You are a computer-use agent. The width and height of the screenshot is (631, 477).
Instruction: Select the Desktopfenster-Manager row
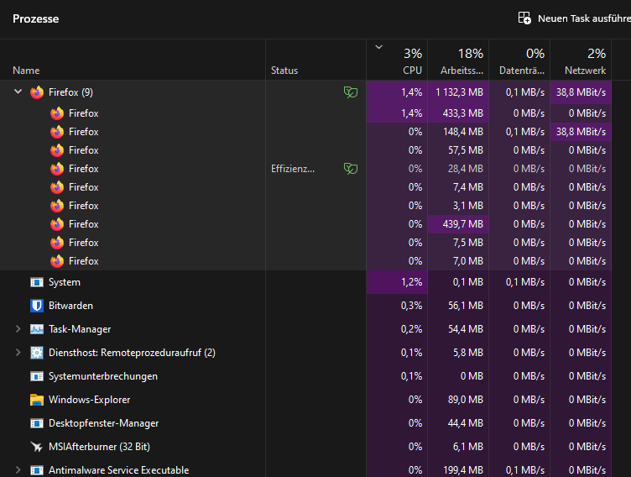point(305,423)
